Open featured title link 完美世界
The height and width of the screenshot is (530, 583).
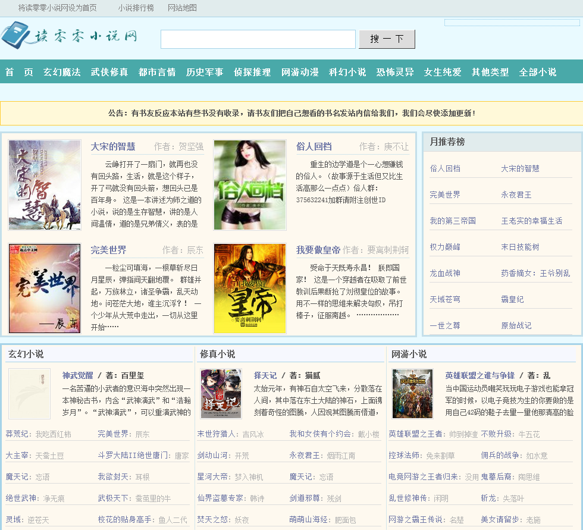tap(108, 250)
